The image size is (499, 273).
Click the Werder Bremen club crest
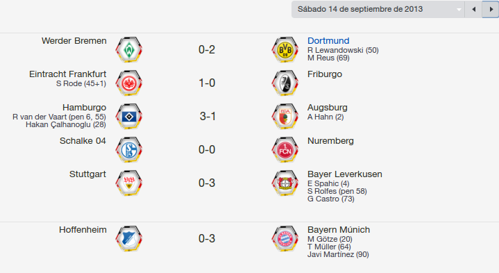pyautogui.click(x=129, y=50)
